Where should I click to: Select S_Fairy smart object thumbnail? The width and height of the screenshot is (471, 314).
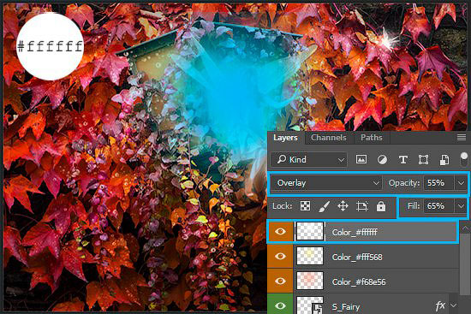[x=310, y=305]
